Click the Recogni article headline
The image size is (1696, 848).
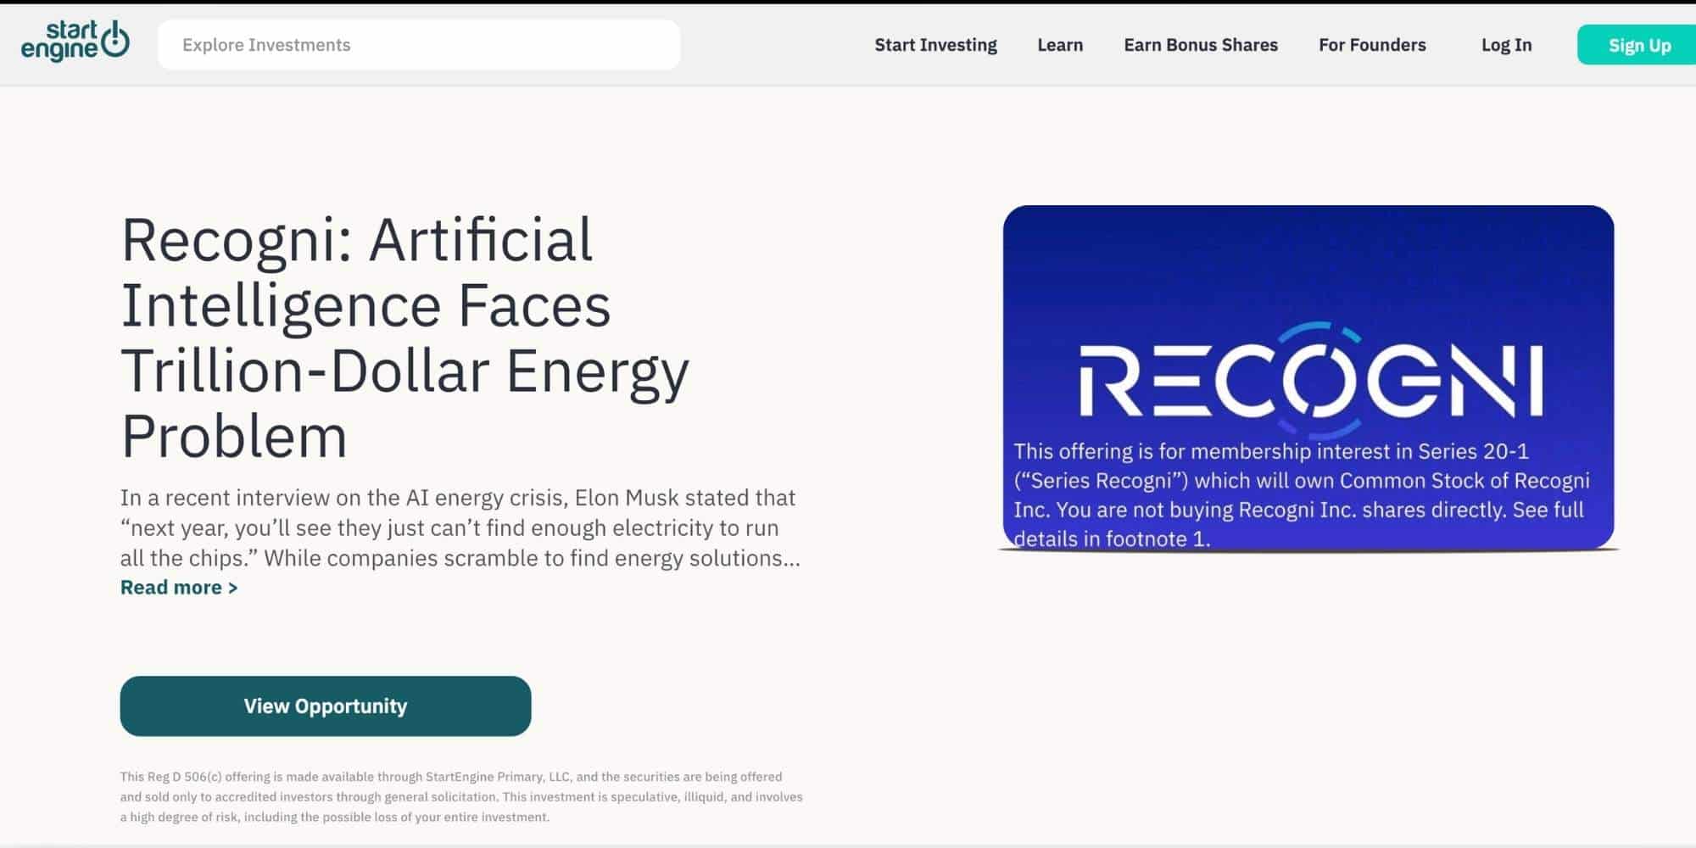405,337
